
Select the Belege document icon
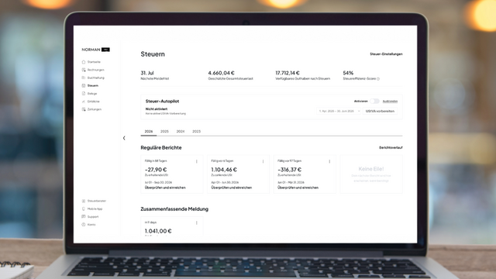(84, 94)
